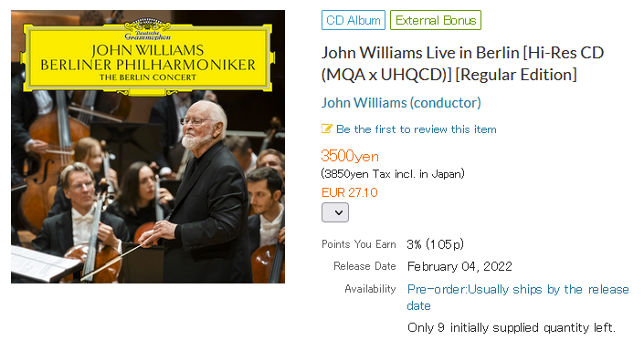Click the February 04, 2022 release date
The height and width of the screenshot is (340, 644).
pyautogui.click(x=459, y=267)
